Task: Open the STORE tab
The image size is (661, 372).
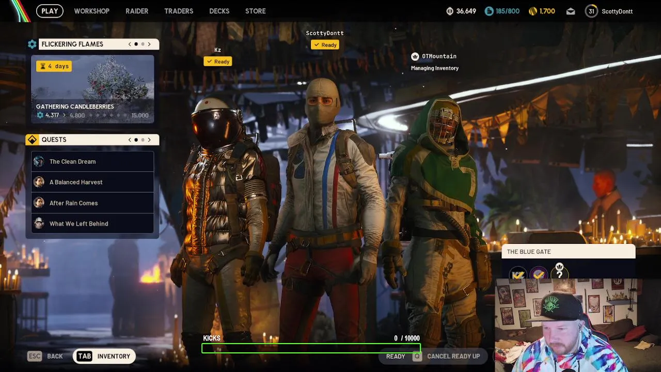Action: (x=255, y=11)
